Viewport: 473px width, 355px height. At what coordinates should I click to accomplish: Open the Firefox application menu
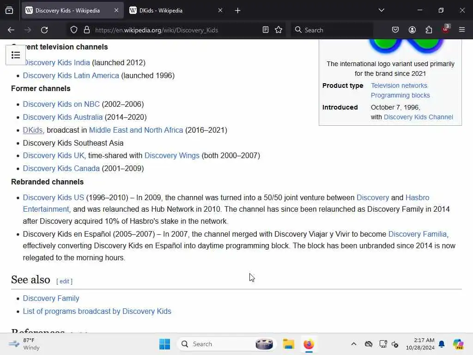pyautogui.click(x=462, y=30)
